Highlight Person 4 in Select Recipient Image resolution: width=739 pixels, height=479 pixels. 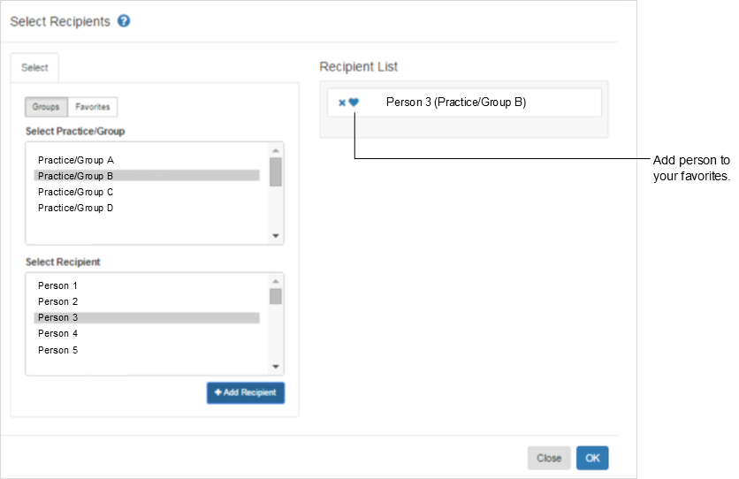click(58, 333)
